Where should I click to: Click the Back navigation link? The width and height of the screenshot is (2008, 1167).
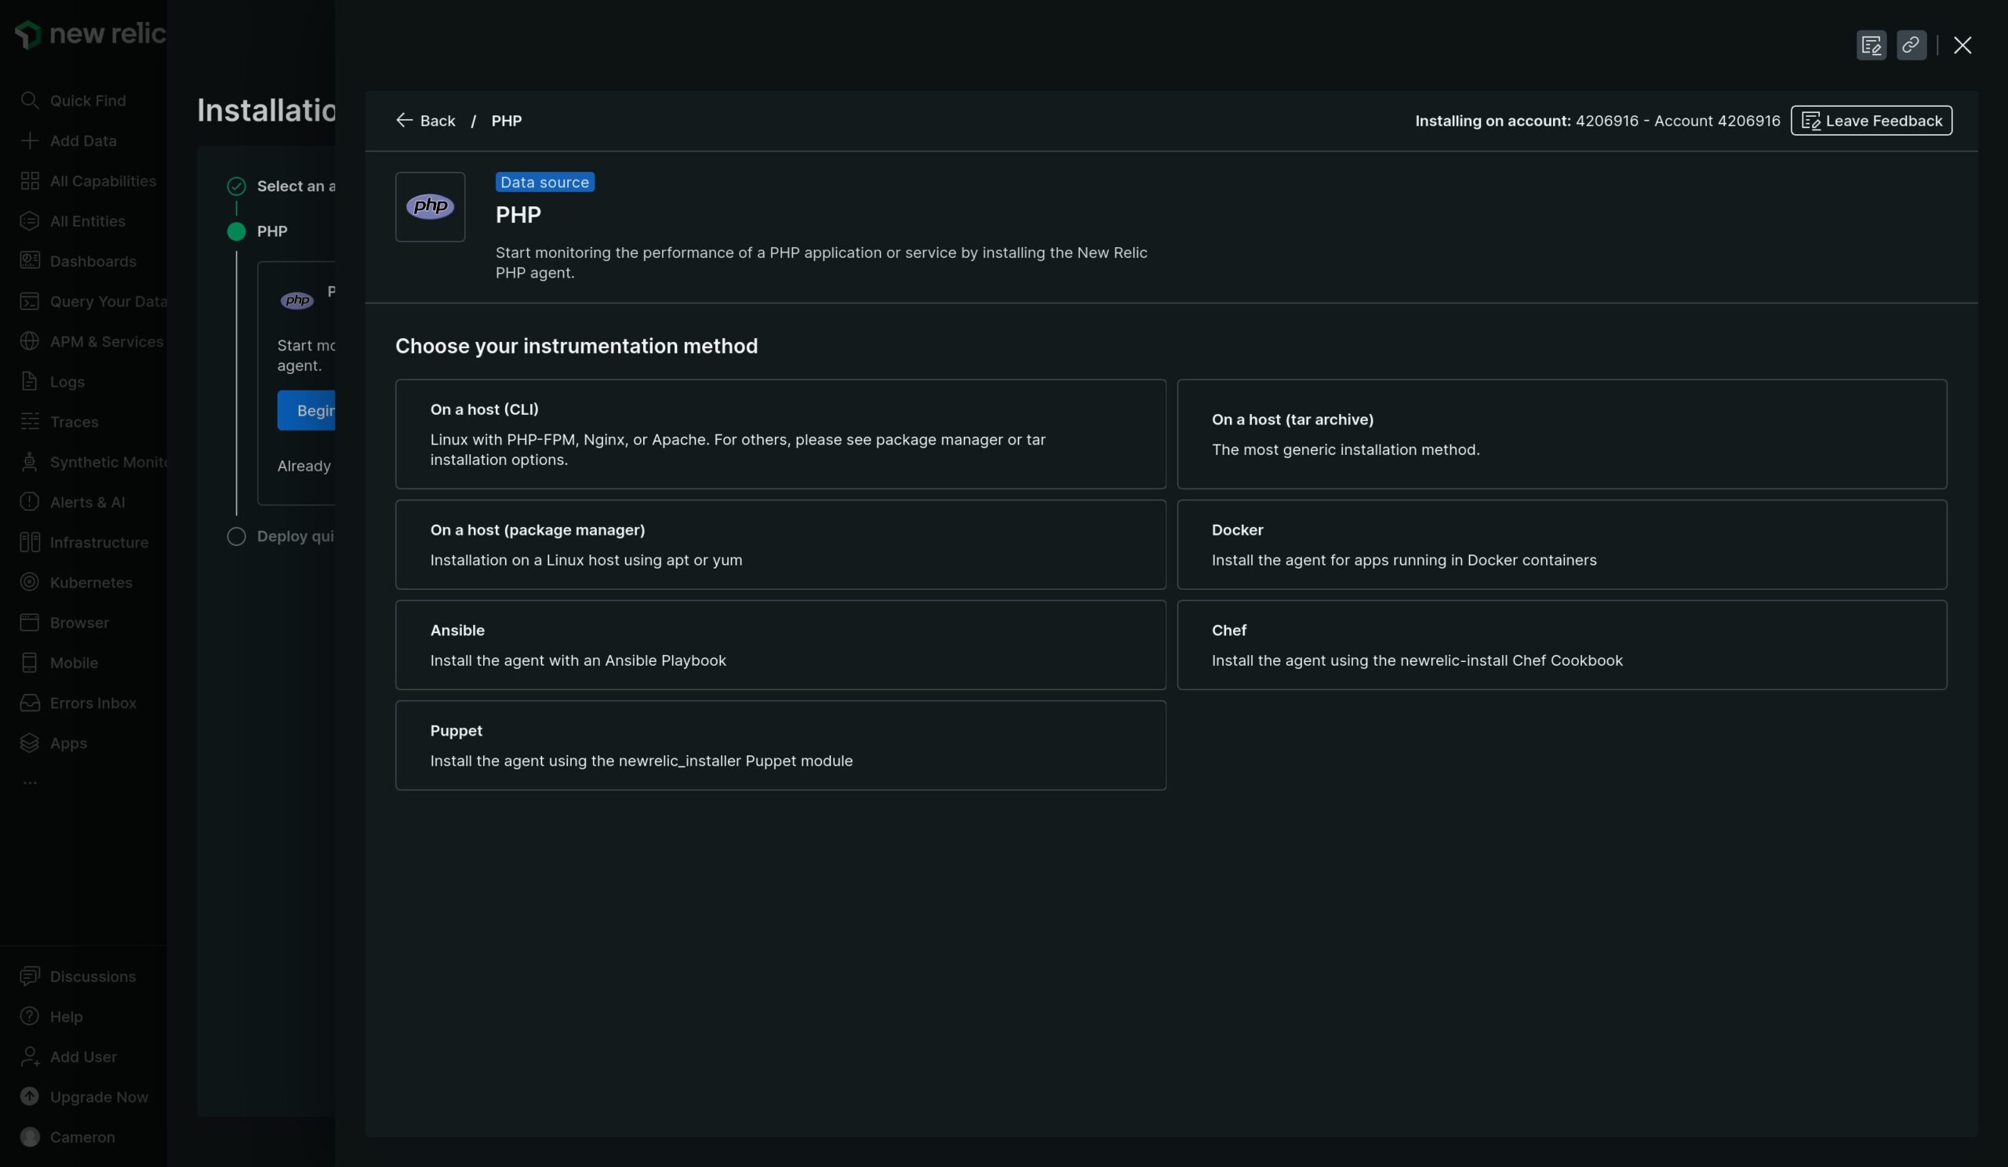pyautogui.click(x=424, y=119)
